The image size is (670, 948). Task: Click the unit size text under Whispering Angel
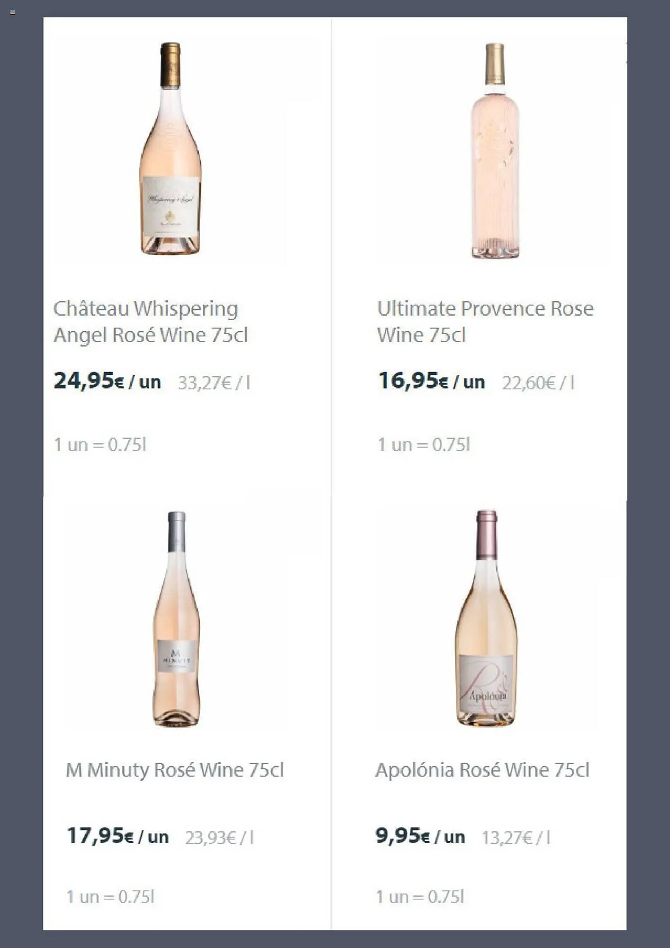point(100,445)
